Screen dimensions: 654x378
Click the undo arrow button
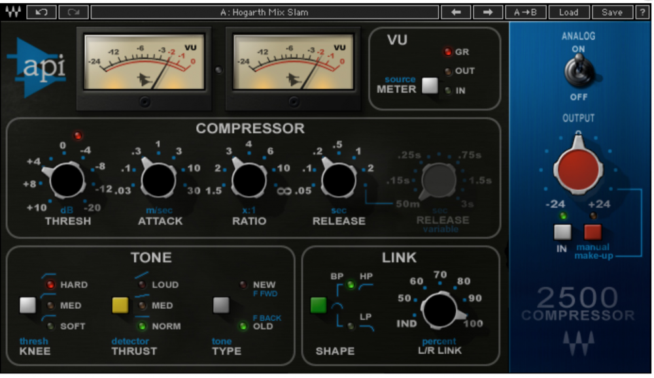pyautogui.click(x=41, y=12)
